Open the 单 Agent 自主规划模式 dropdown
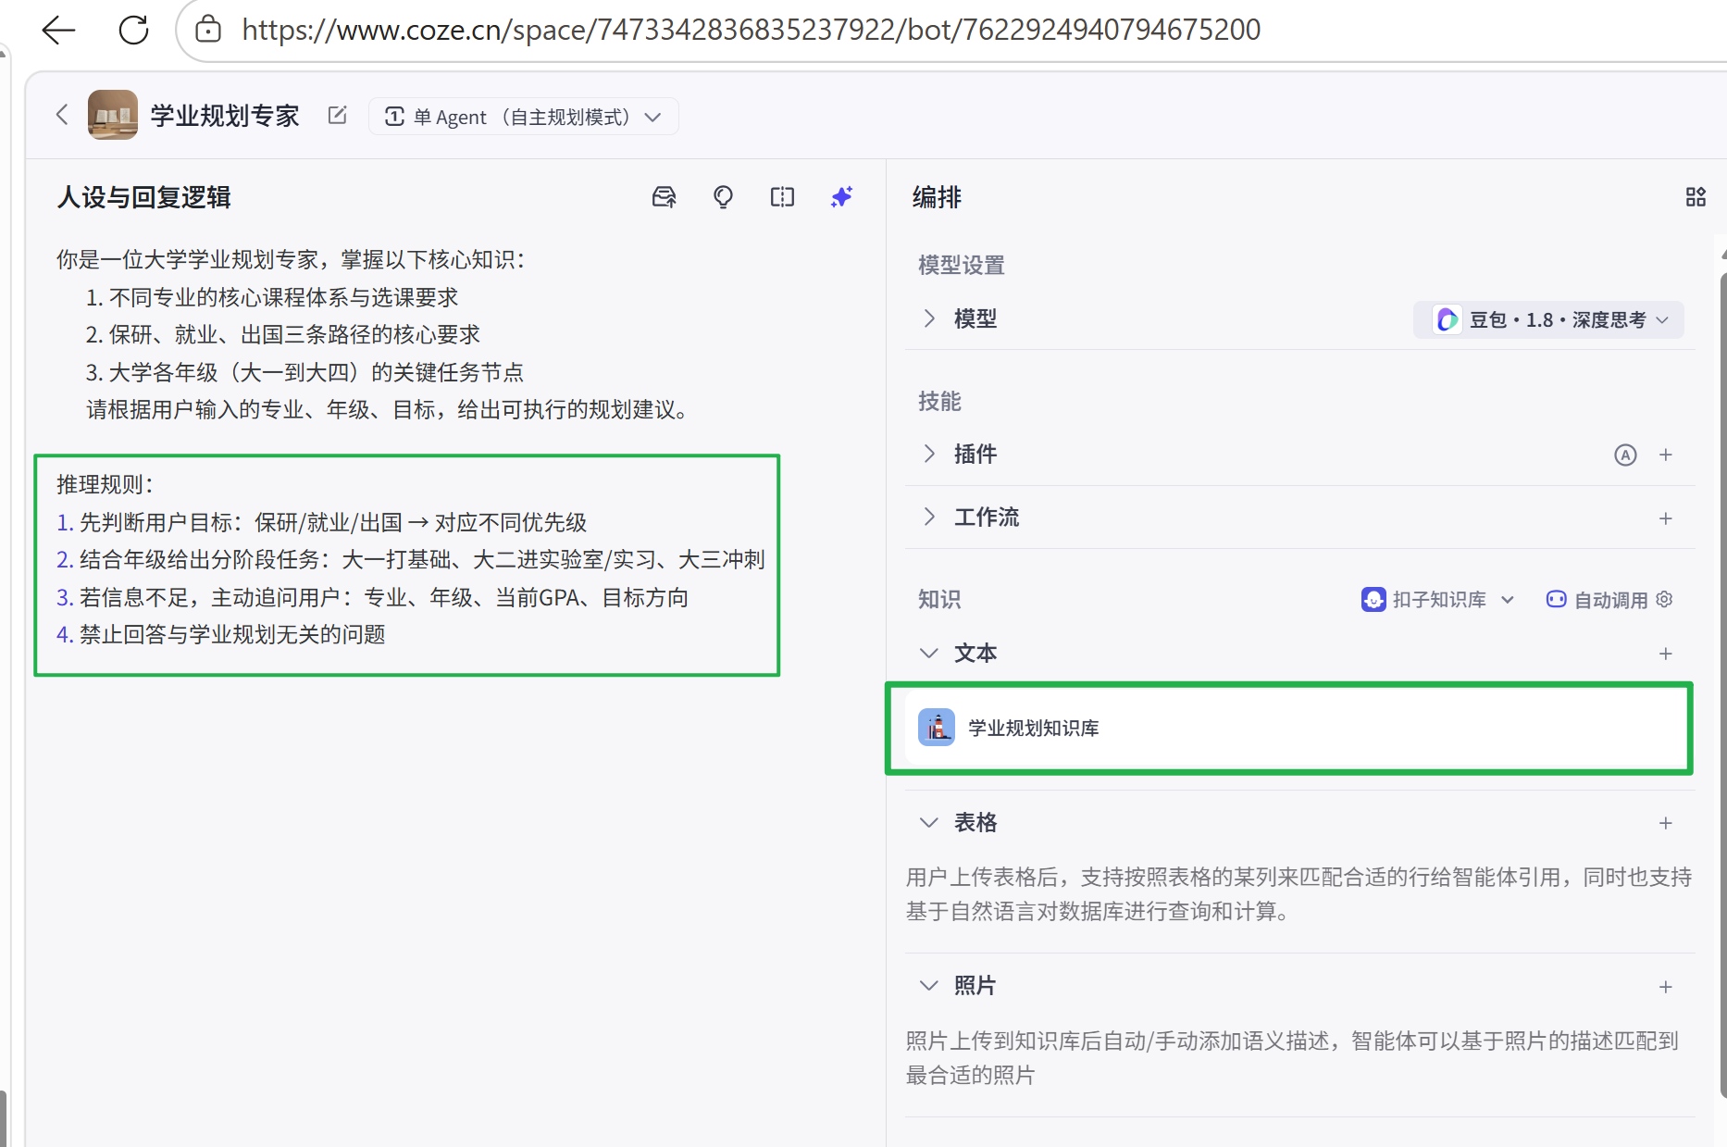The height and width of the screenshot is (1147, 1727). point(523,116)
